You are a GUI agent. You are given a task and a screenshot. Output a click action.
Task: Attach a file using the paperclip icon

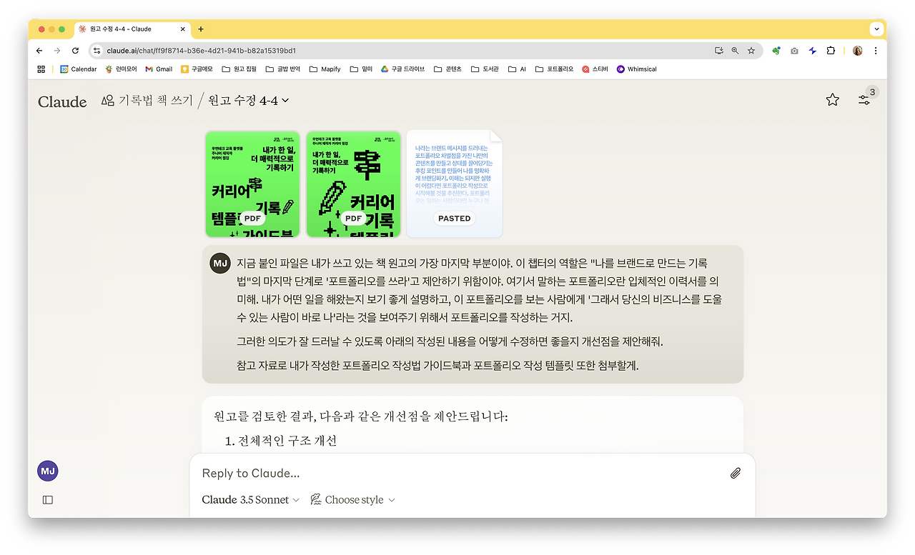point(735,473)
